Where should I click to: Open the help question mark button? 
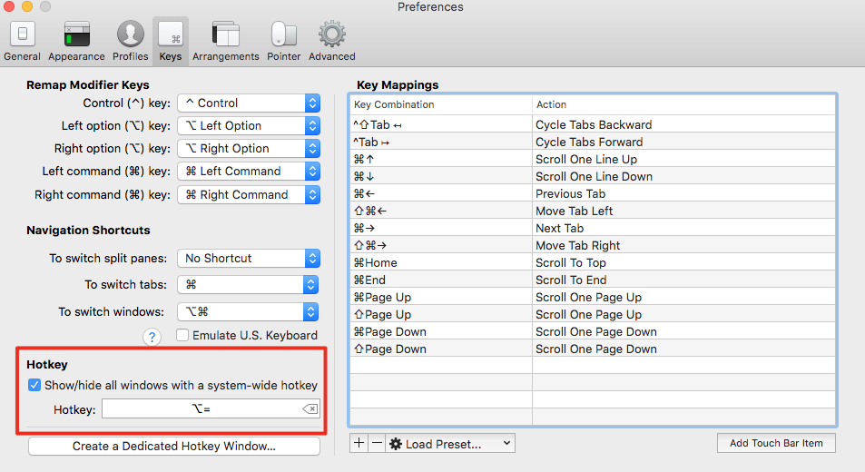click(x=152, y=337)
